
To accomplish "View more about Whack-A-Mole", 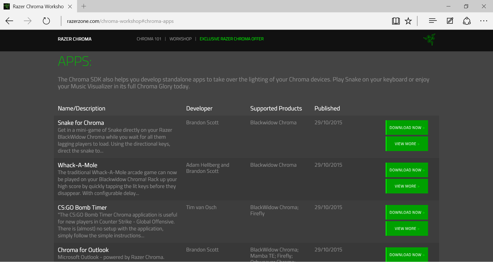I will coord(407,186).
